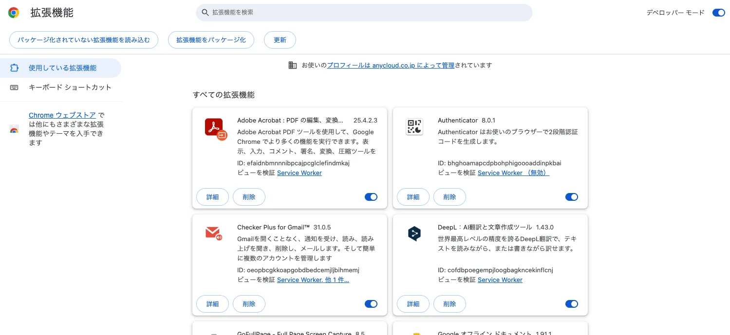Open Adobe Acrobat Service Worker link
This screenshot has width=730, height=335.
[x=299, y=173]
